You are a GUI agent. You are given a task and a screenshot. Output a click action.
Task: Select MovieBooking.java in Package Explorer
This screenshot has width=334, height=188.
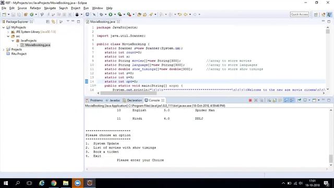(38, 45)
